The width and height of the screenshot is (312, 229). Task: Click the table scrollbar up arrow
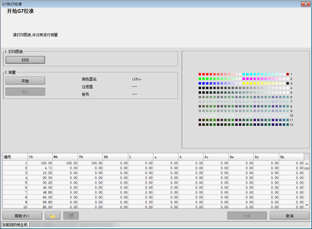pos(307,164)
